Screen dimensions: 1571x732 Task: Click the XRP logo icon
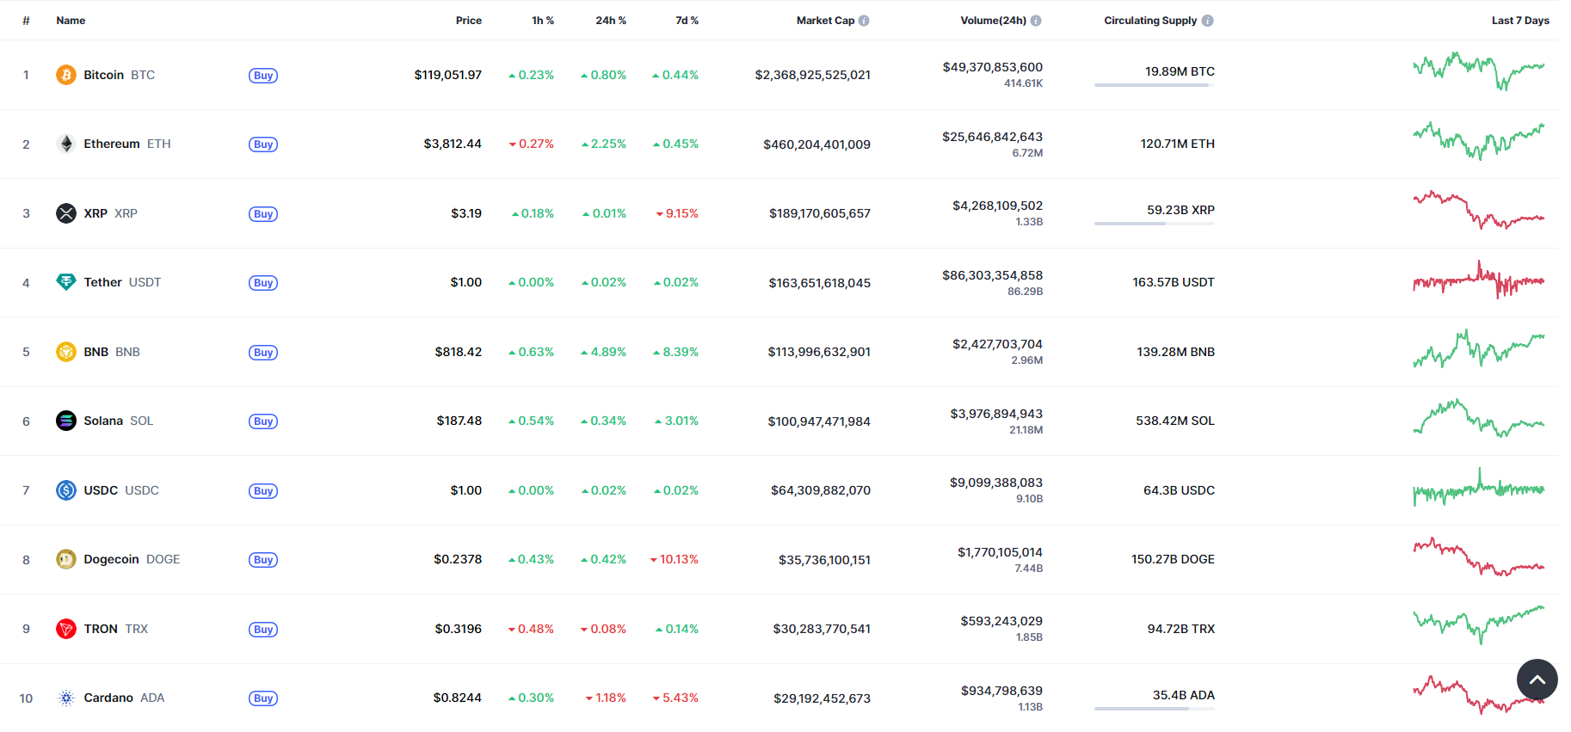point(66,213)
